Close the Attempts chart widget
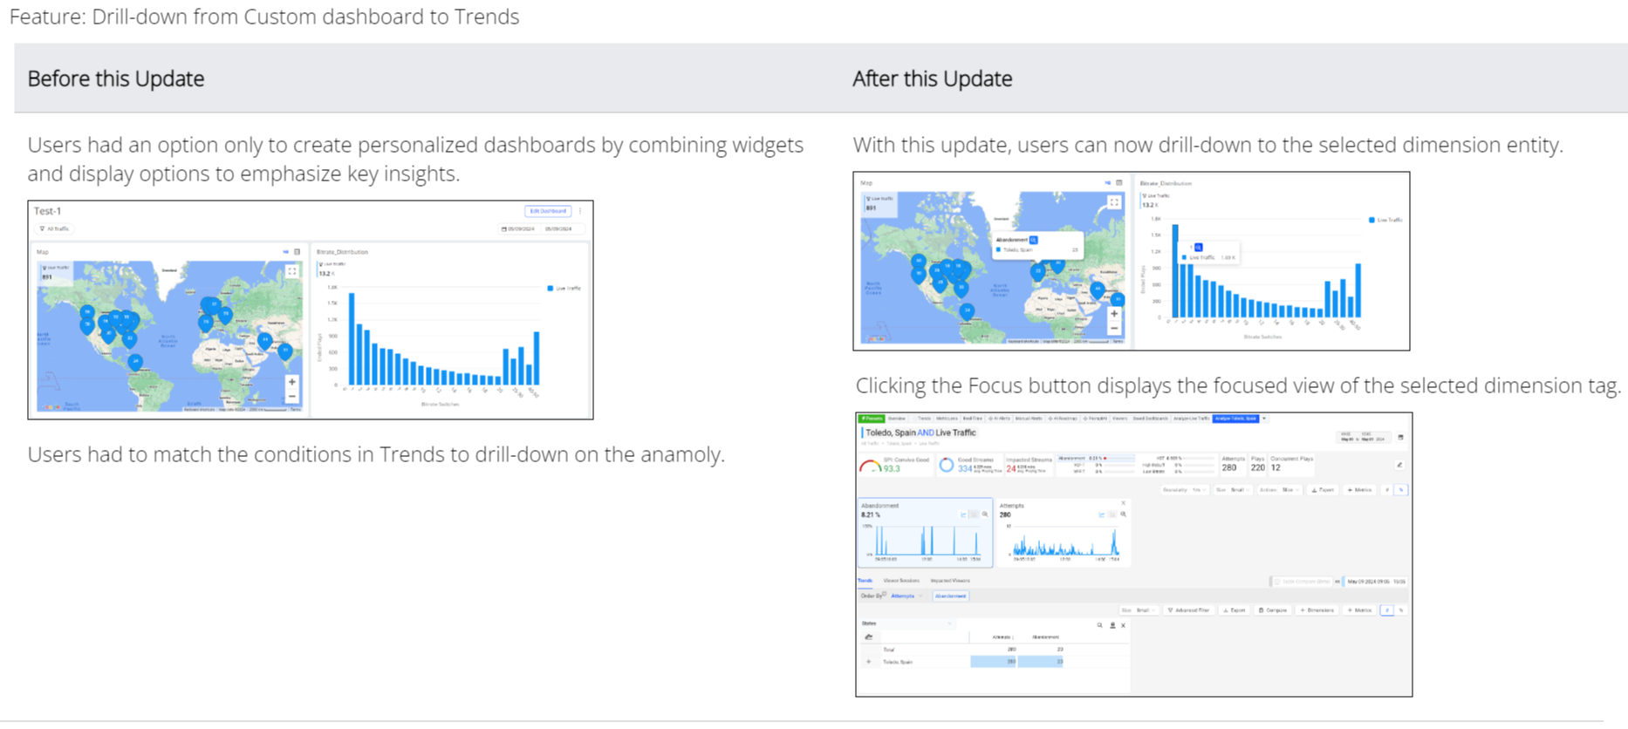 coord(1123,503)
